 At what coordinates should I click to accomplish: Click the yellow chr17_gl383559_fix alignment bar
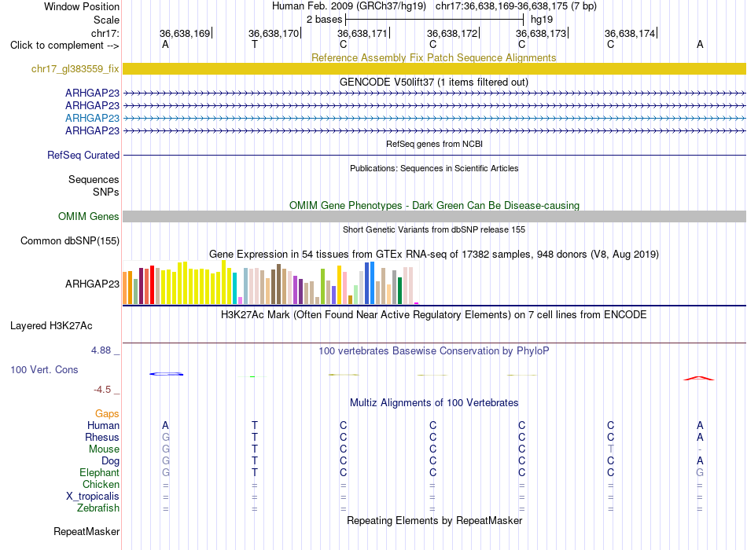(434, 68)
